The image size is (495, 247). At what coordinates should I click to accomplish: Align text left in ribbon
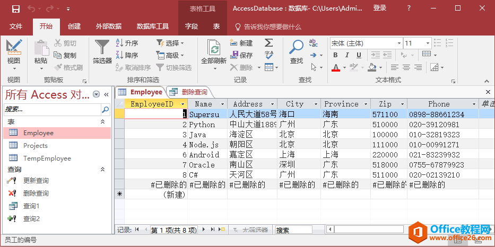click(x=394, y=67)
